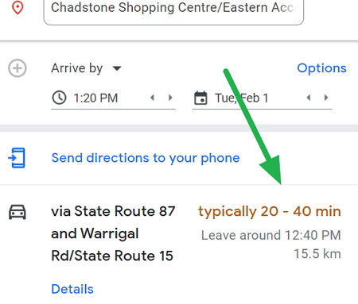Image resolution: width=358 pixels, height=304 pixels.
Task: Select the route via State Route 87
Action: click(x=113, y=233)
